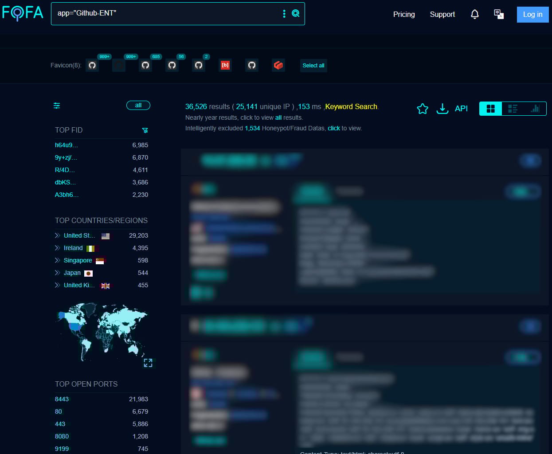Screen dimensions: 552x454
Task: Click the 'click' link to view honeypot data
Action: coord(334,128)
